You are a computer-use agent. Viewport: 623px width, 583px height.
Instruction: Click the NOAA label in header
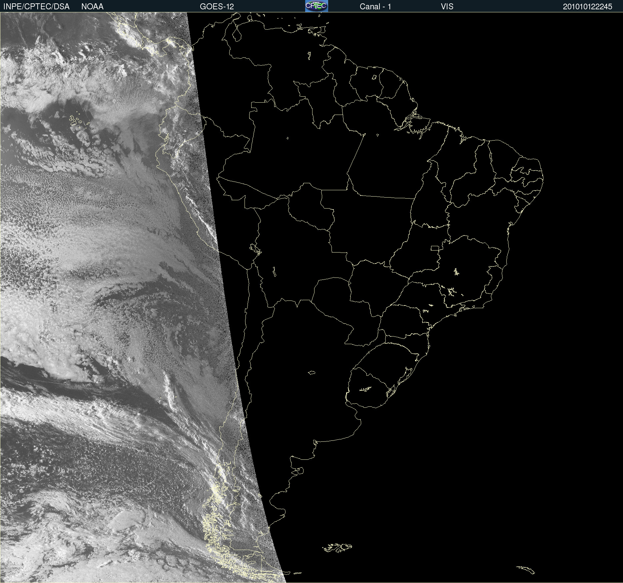[x=92, y=7]
